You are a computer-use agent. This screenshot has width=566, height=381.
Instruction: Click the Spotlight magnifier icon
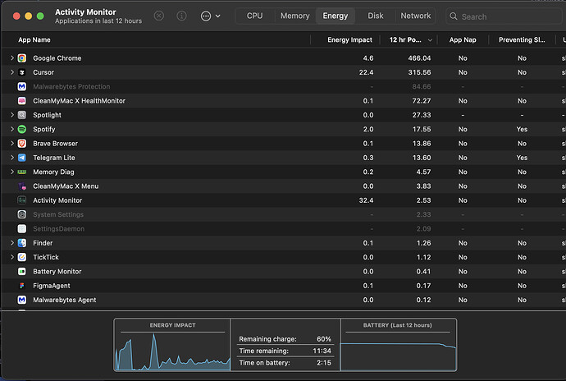22,115
